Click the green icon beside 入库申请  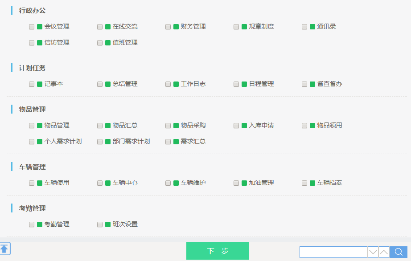(244, 126)
